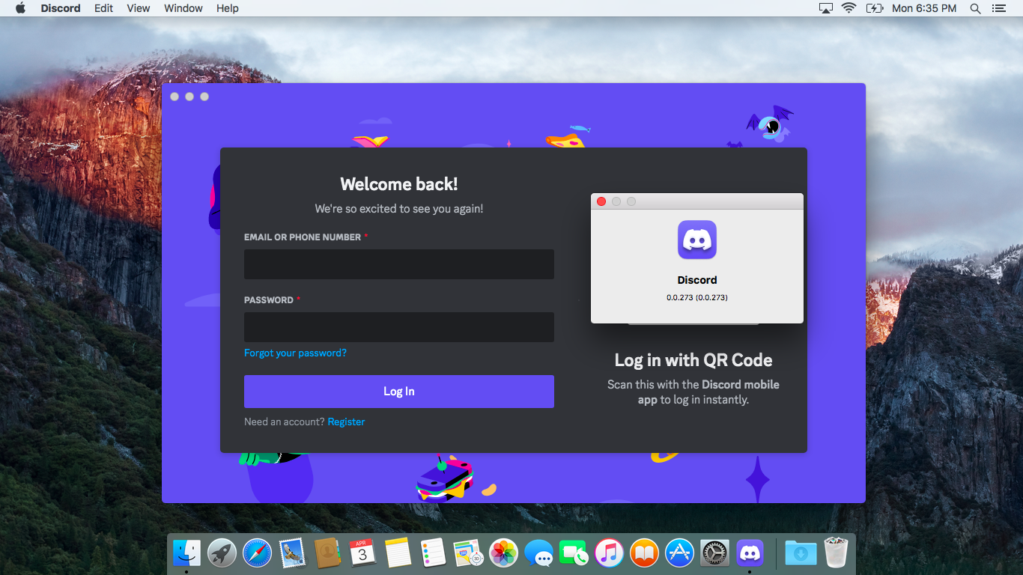Screen dimensions: 1023x575
Task: Focus the Email or Phone Number field
Action: click(399, 264)
